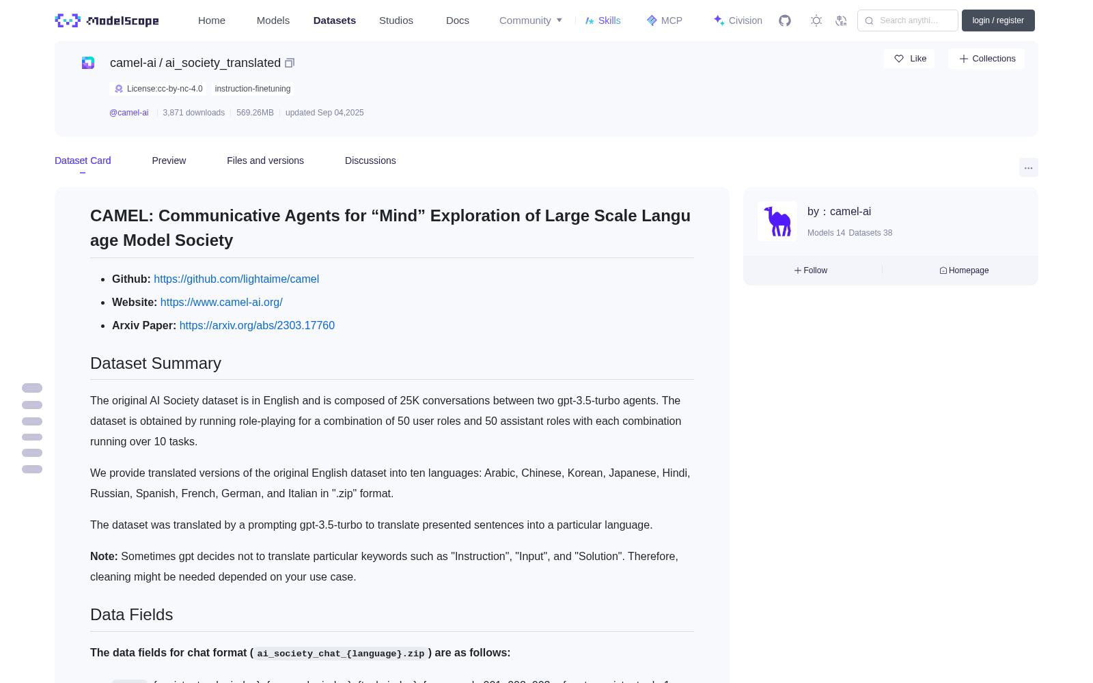Open the github.com/lightaime/camel link
Screen dimensions: 1093x683
tap(236, 279)
